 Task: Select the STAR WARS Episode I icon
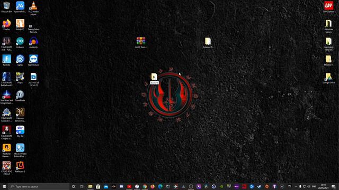coord(6,115)
